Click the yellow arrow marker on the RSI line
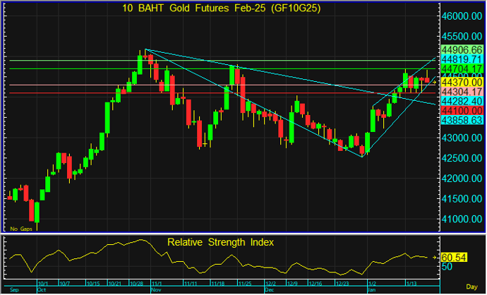 point(434,258)
